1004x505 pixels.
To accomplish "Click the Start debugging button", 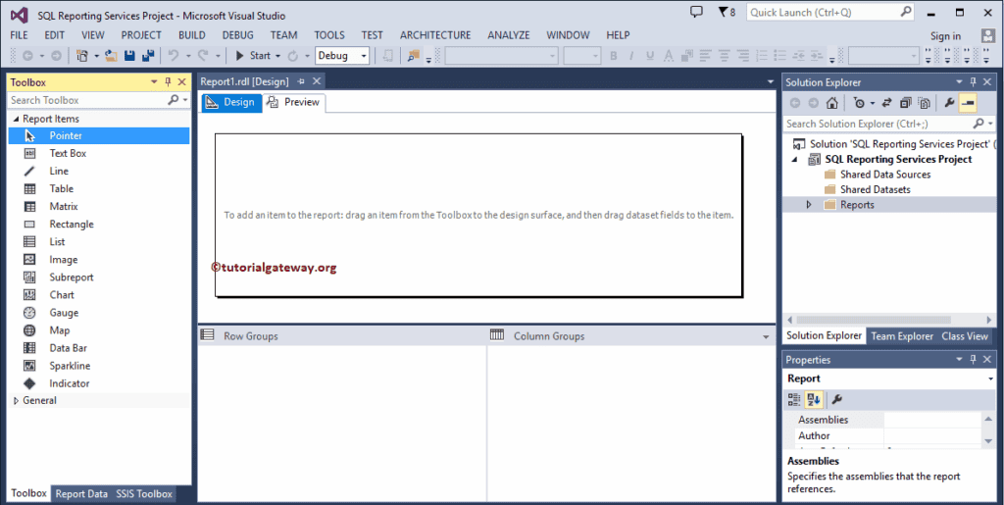I will point(254,56).
